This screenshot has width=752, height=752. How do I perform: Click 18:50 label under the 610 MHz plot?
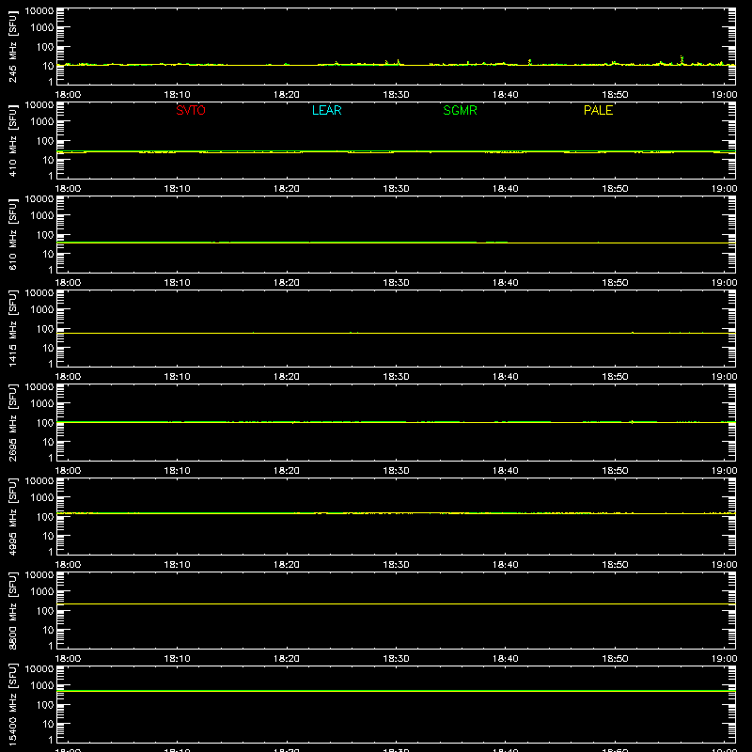coord(616,283)
